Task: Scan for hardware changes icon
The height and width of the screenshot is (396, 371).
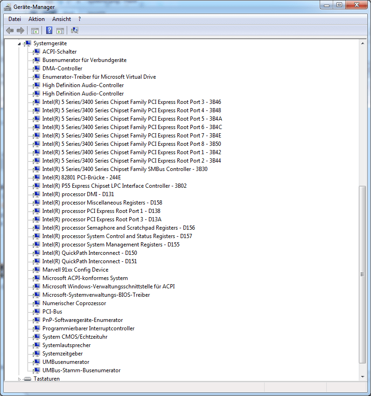Action: point(75,31)
